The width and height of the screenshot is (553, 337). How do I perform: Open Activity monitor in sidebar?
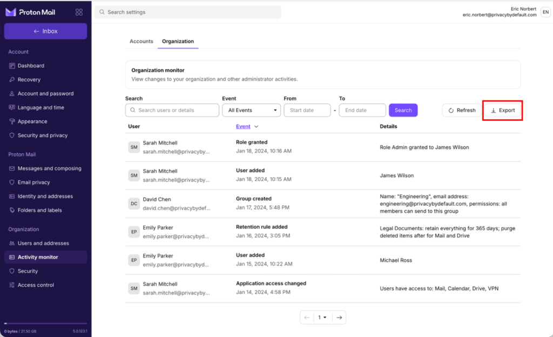click(x=38, y=257)
